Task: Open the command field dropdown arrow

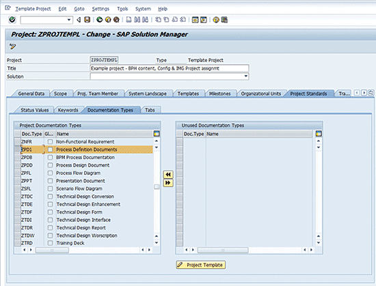Action: click(69, 20)
